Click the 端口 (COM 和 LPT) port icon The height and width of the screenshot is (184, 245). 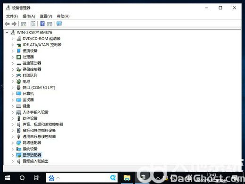19,88
